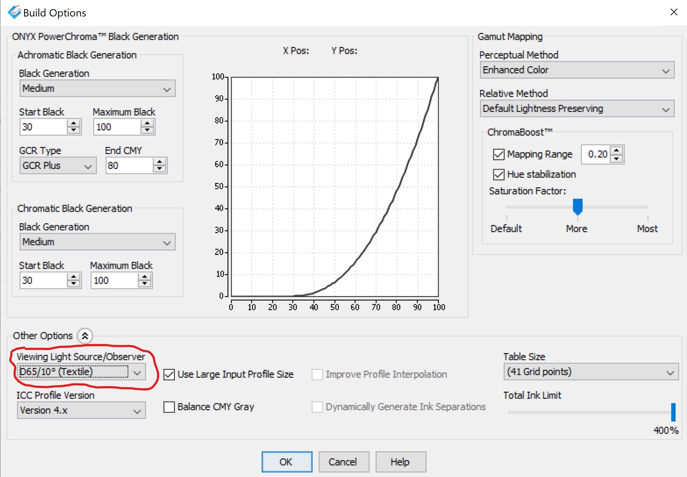Viewport: 687px width, 477px height.
Task: Increase achromatic Start Black value
Action: tap(73, 123)
